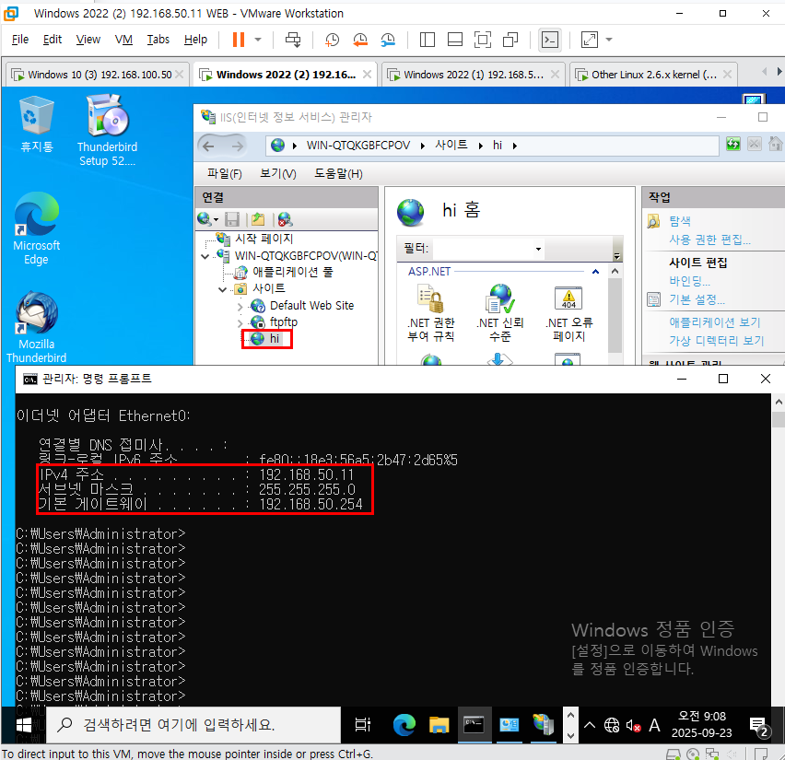This screenshot has height=760, width=785.
Task: Open 기본 설정 link
Action: pyautogui.click(x=697, y=300)
